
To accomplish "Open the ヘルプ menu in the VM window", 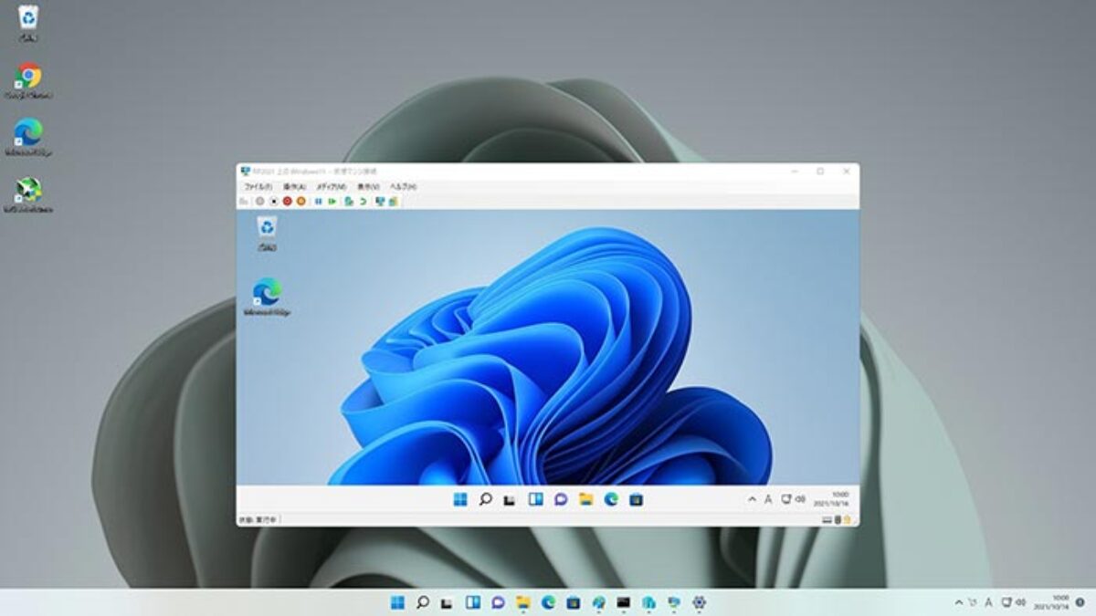I will click(403, 186).
